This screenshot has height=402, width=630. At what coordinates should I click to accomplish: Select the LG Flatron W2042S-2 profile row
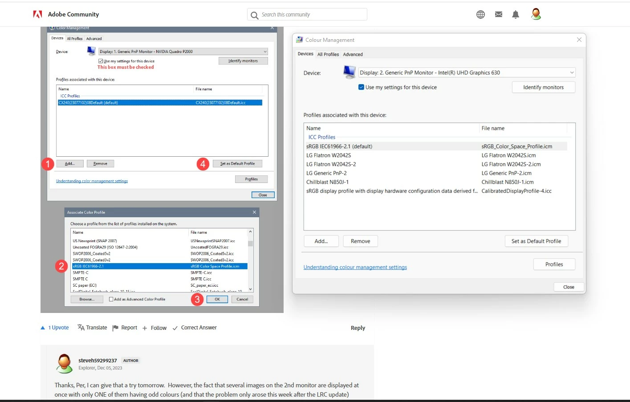[x=436, y=164]
